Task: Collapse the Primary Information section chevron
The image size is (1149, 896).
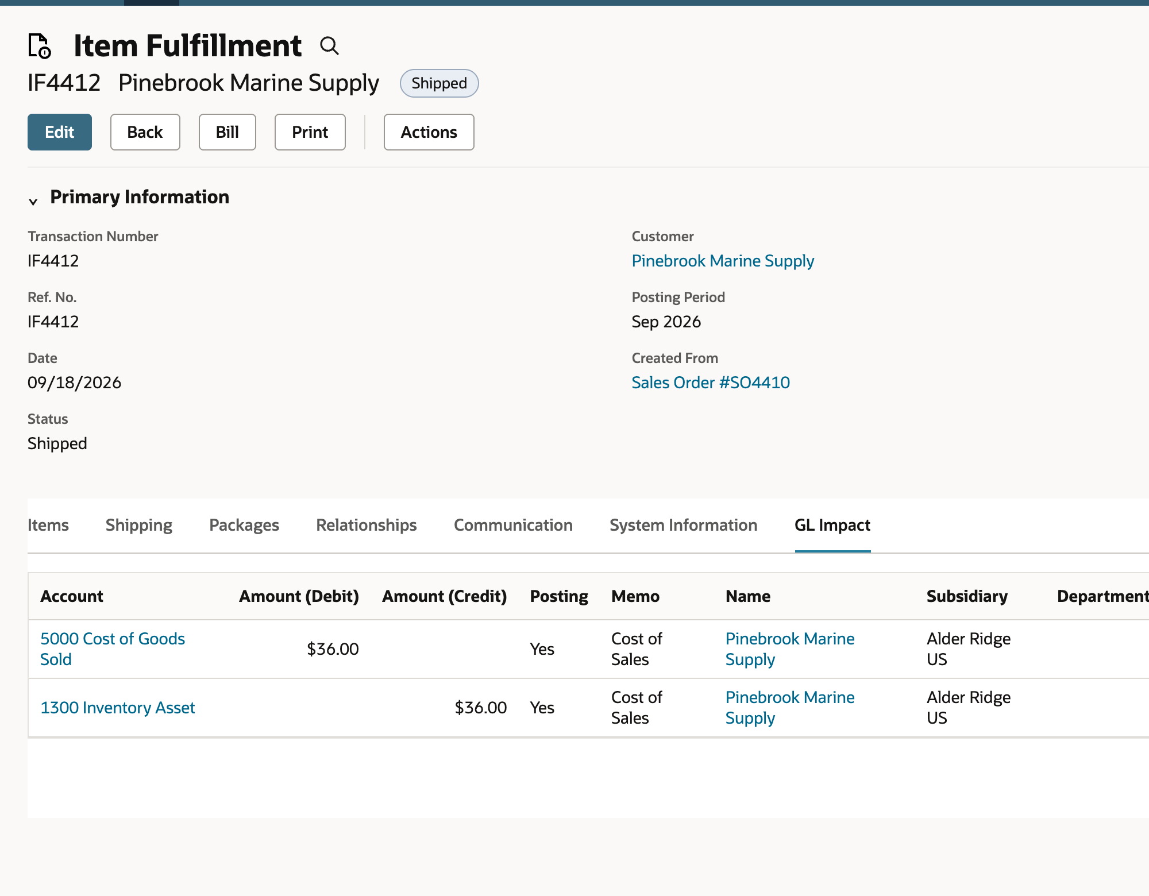Action: coord(33,201)
